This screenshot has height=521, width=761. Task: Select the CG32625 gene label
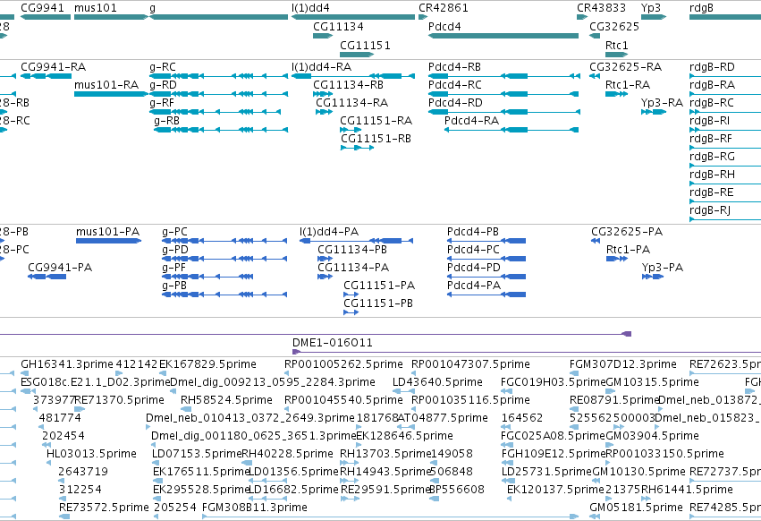pos(614,26)
